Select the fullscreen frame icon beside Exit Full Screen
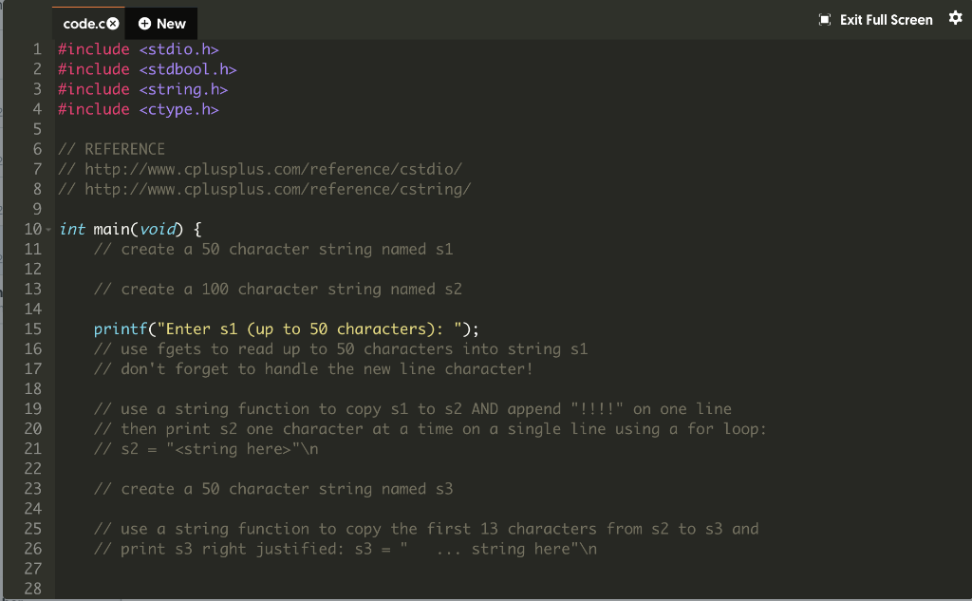972x601 pixels. pos(826,18)
